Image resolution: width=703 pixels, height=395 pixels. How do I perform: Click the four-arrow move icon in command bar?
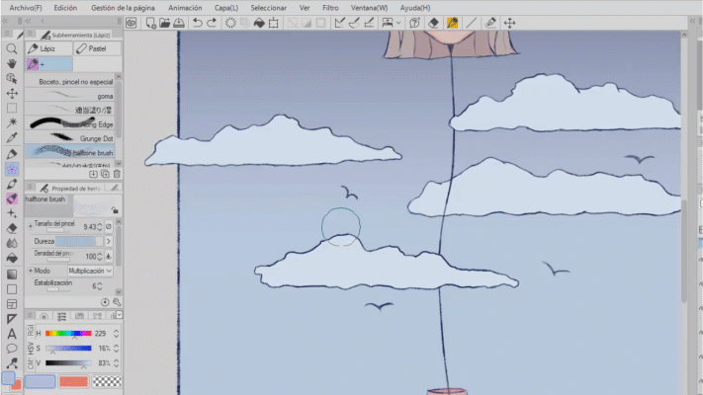509,23
